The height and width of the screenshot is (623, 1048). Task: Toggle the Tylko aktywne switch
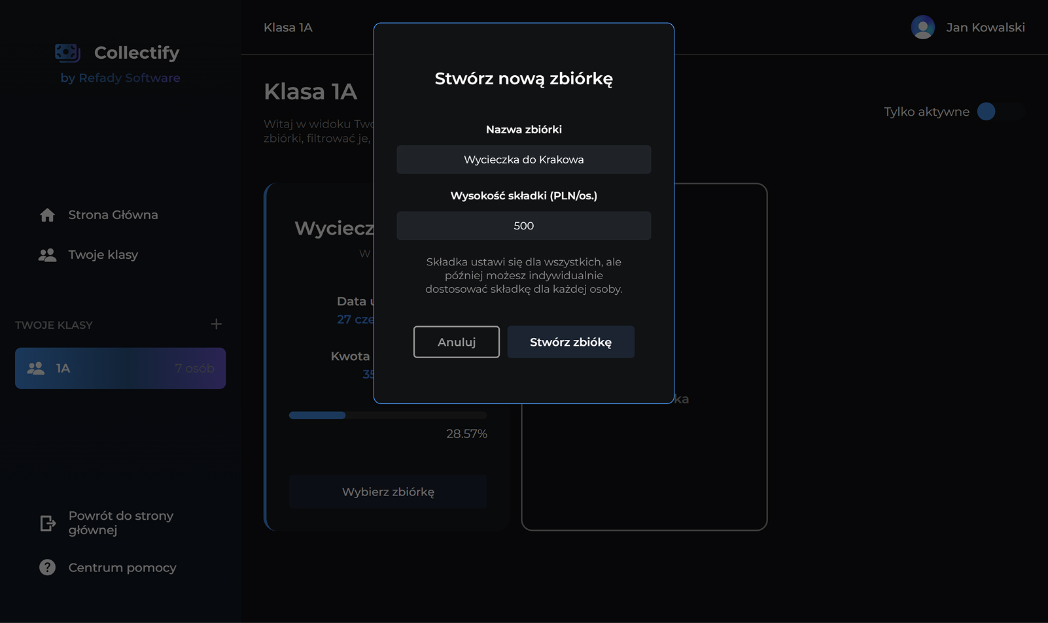point(999,112)
